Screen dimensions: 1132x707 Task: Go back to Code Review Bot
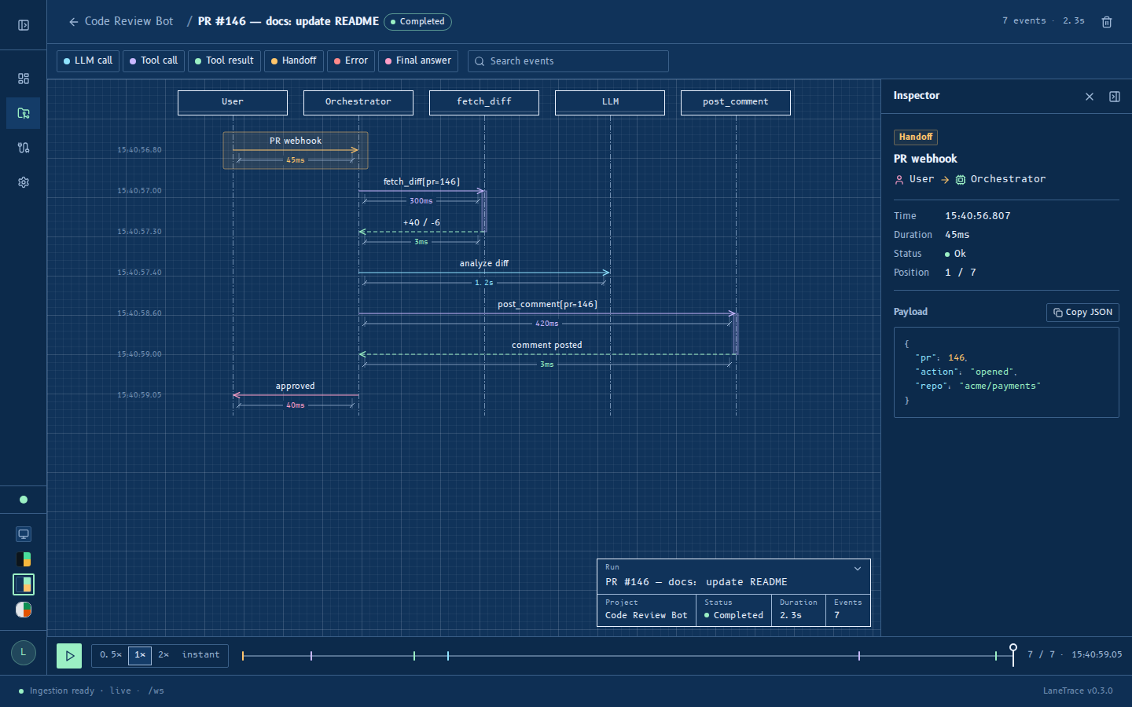pyautogui.click(x=120, y=21)
